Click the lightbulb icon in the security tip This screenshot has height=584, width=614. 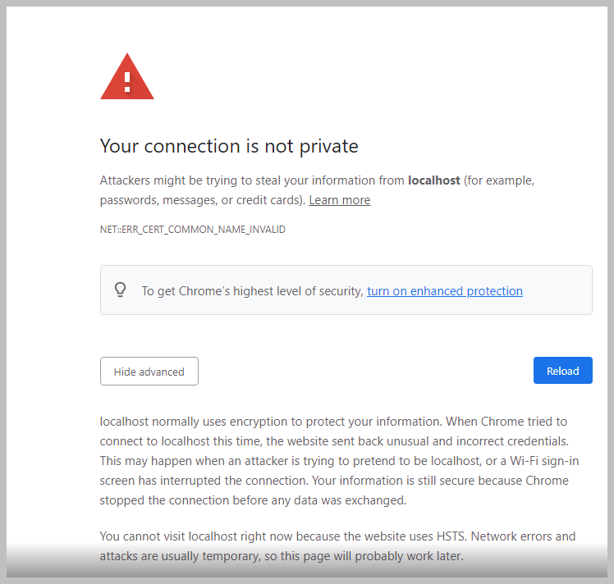tap(120, 290)
